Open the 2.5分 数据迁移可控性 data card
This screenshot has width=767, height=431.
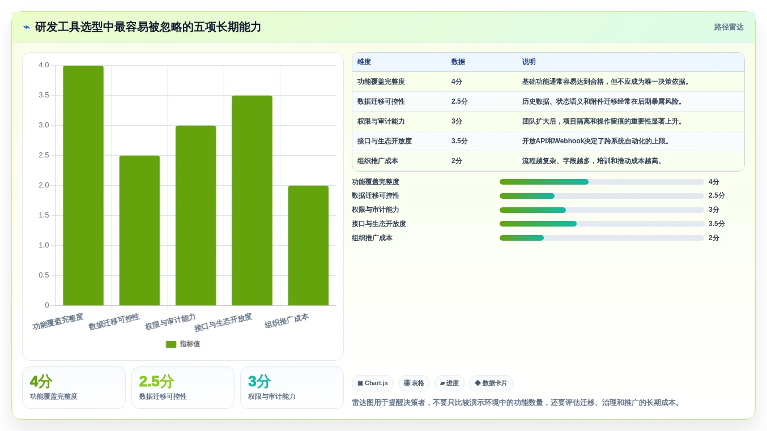(x=183, y=388)
